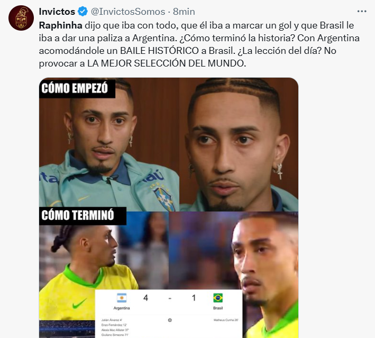Click the LA MEJOR SELECCIÓN DEL MUNDO text

[x=167, y=63]
